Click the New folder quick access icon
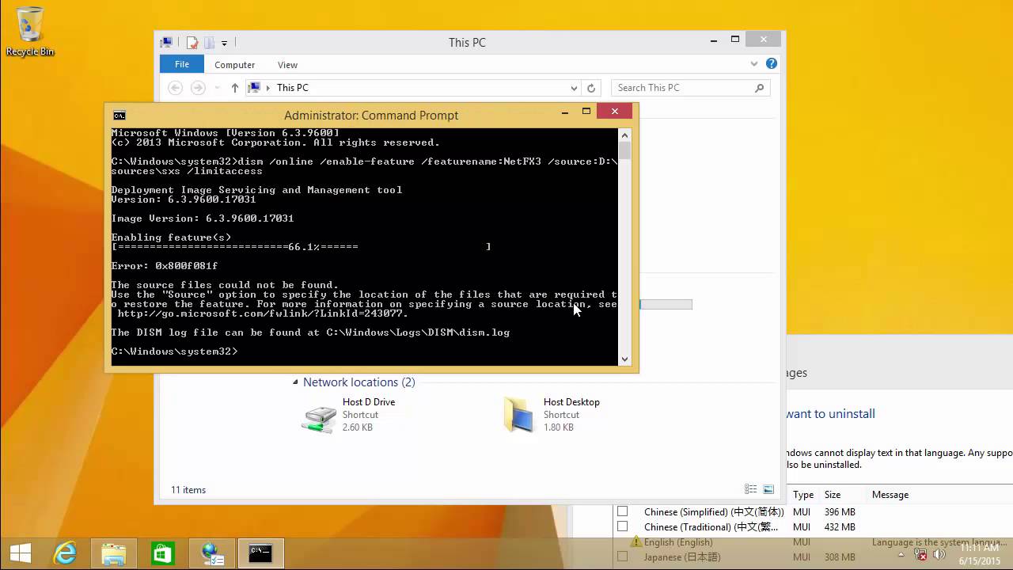The image size is (1013, 570). point(209,43)
